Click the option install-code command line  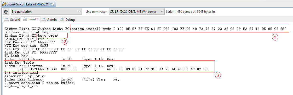click(179, 29)
